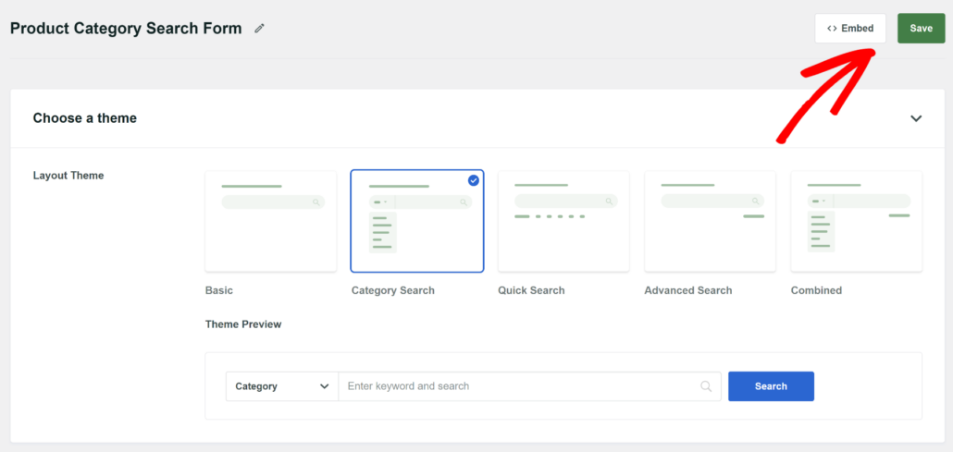This screenshot has width=953, height=452.
Task: Open the Embed code dialog
Action: (850, 29)
